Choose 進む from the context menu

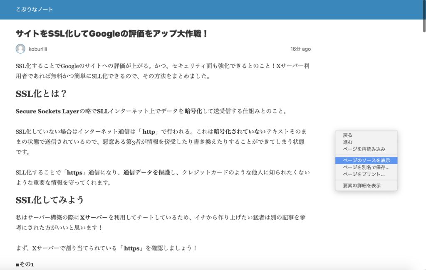pyautogui.click(x=347, y=142)
